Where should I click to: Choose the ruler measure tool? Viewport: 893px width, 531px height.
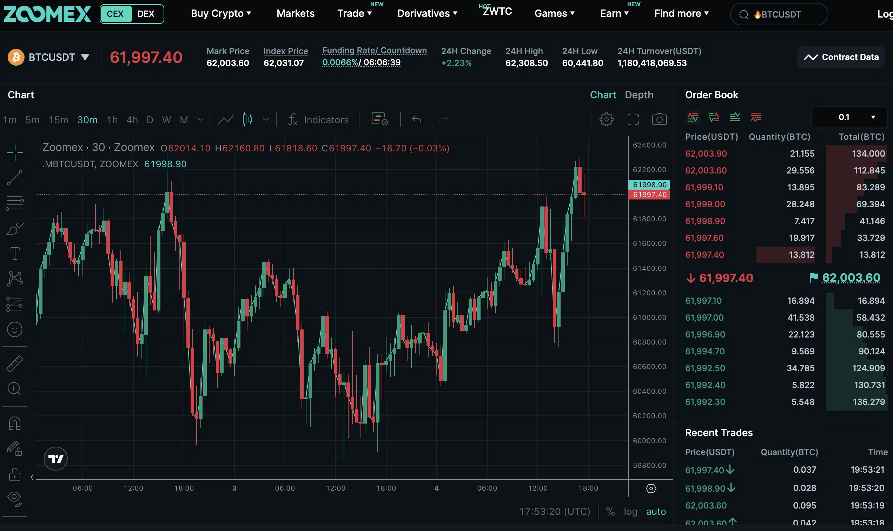pyautogui.click(x=15, y=363)
